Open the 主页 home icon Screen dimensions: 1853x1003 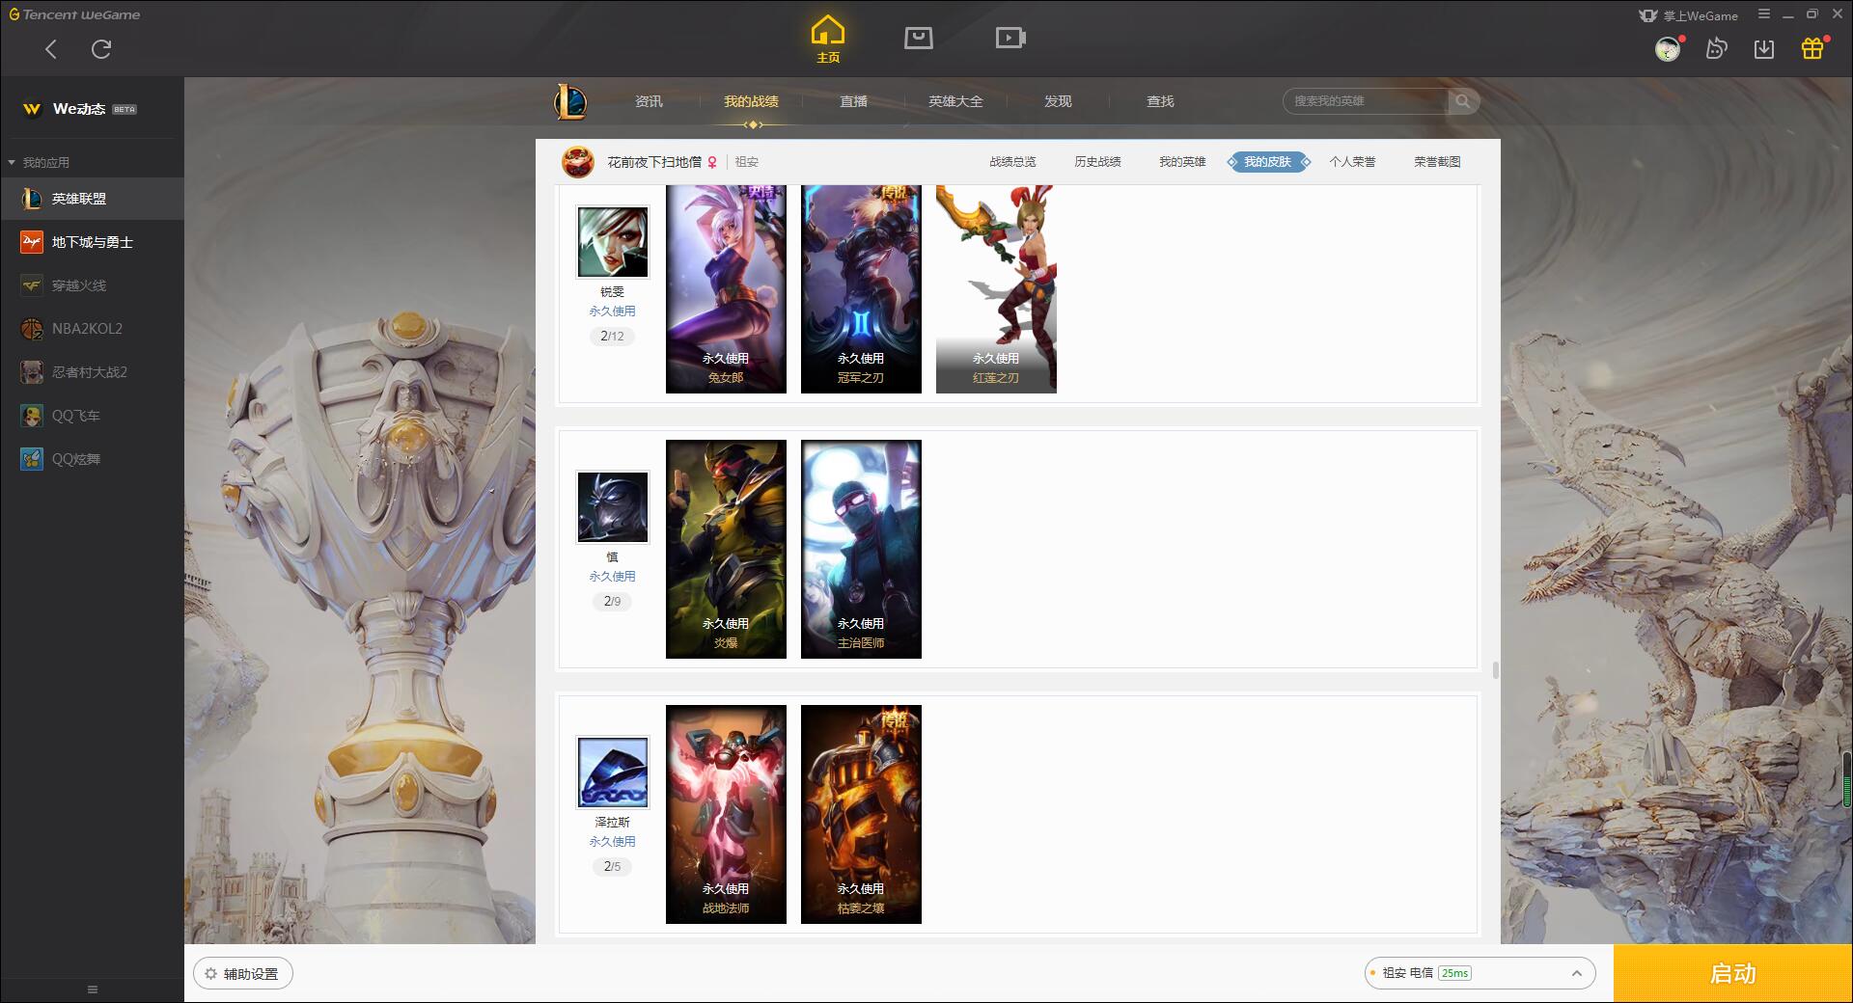pyautogui.click(x=828, y=40)
